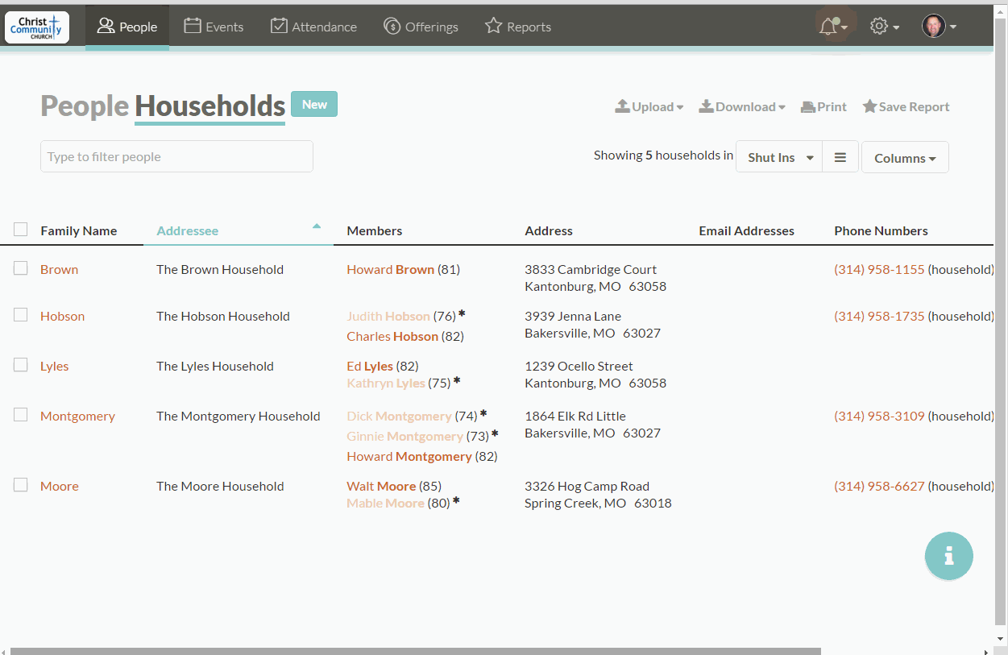The image size is (1008, 655).
Task: Expand the Download menu
Action: pos(741,106)
